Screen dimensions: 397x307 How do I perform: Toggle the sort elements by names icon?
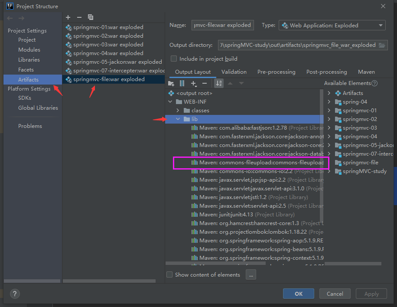219,83
